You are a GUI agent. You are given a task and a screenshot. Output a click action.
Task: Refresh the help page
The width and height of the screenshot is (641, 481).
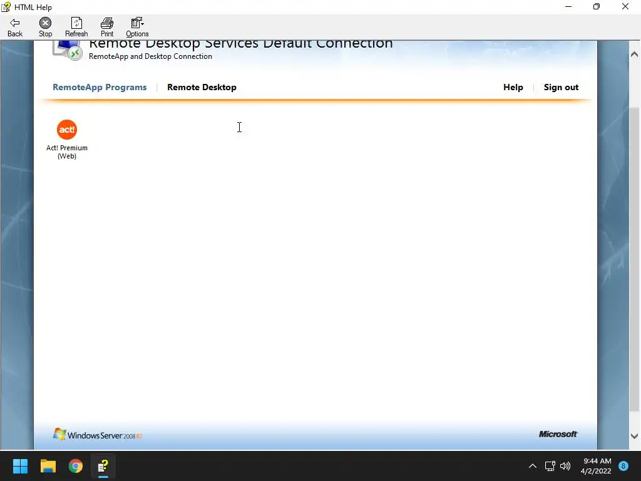[76, 28]
